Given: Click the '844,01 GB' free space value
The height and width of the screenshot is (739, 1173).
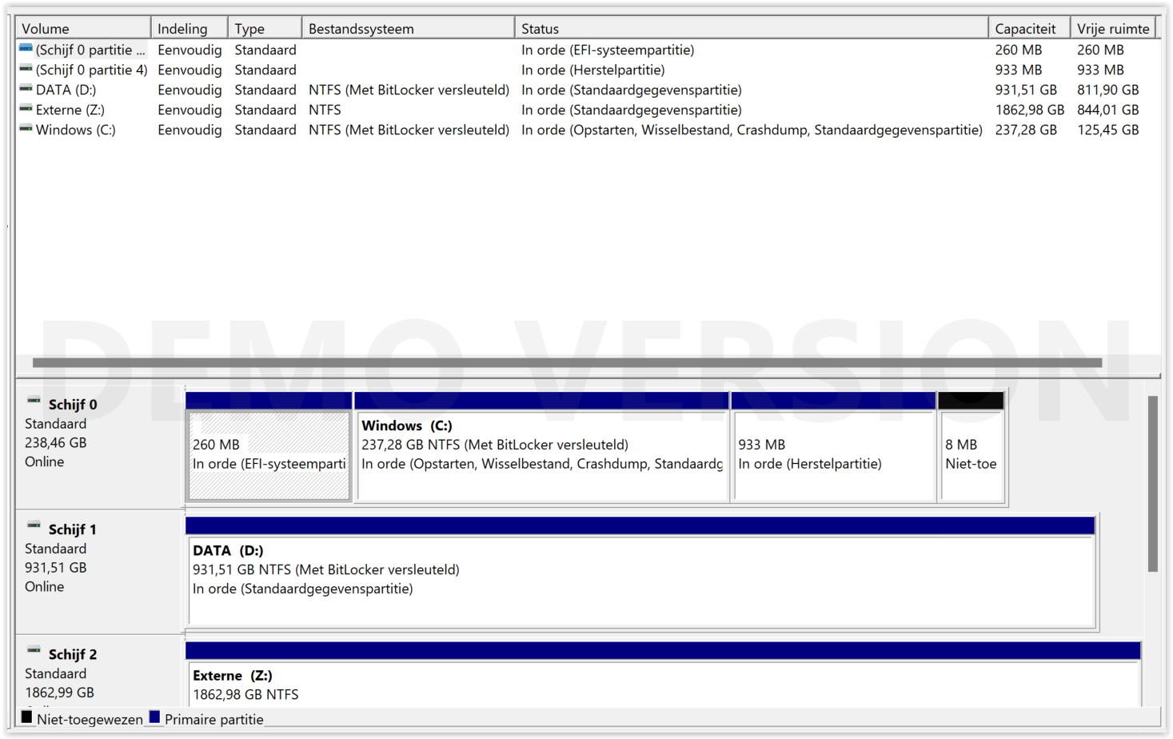Looking at the screenshot, I should tap(1108, 110).
